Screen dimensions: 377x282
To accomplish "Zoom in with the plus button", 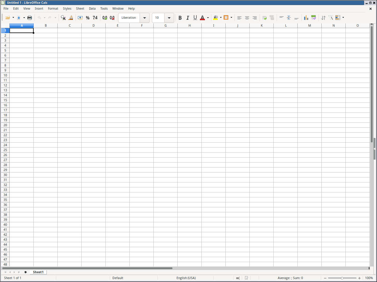I will tap(359, 278).
